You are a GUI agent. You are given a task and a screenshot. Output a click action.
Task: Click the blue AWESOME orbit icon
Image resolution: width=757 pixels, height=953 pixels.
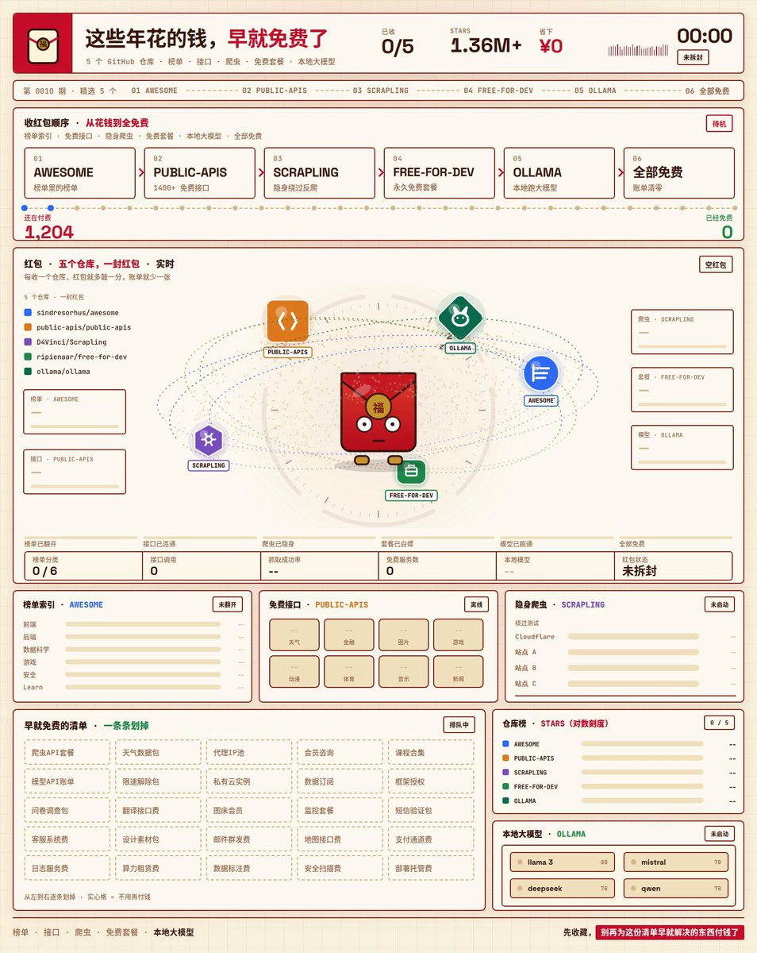(x=541, y=373)
